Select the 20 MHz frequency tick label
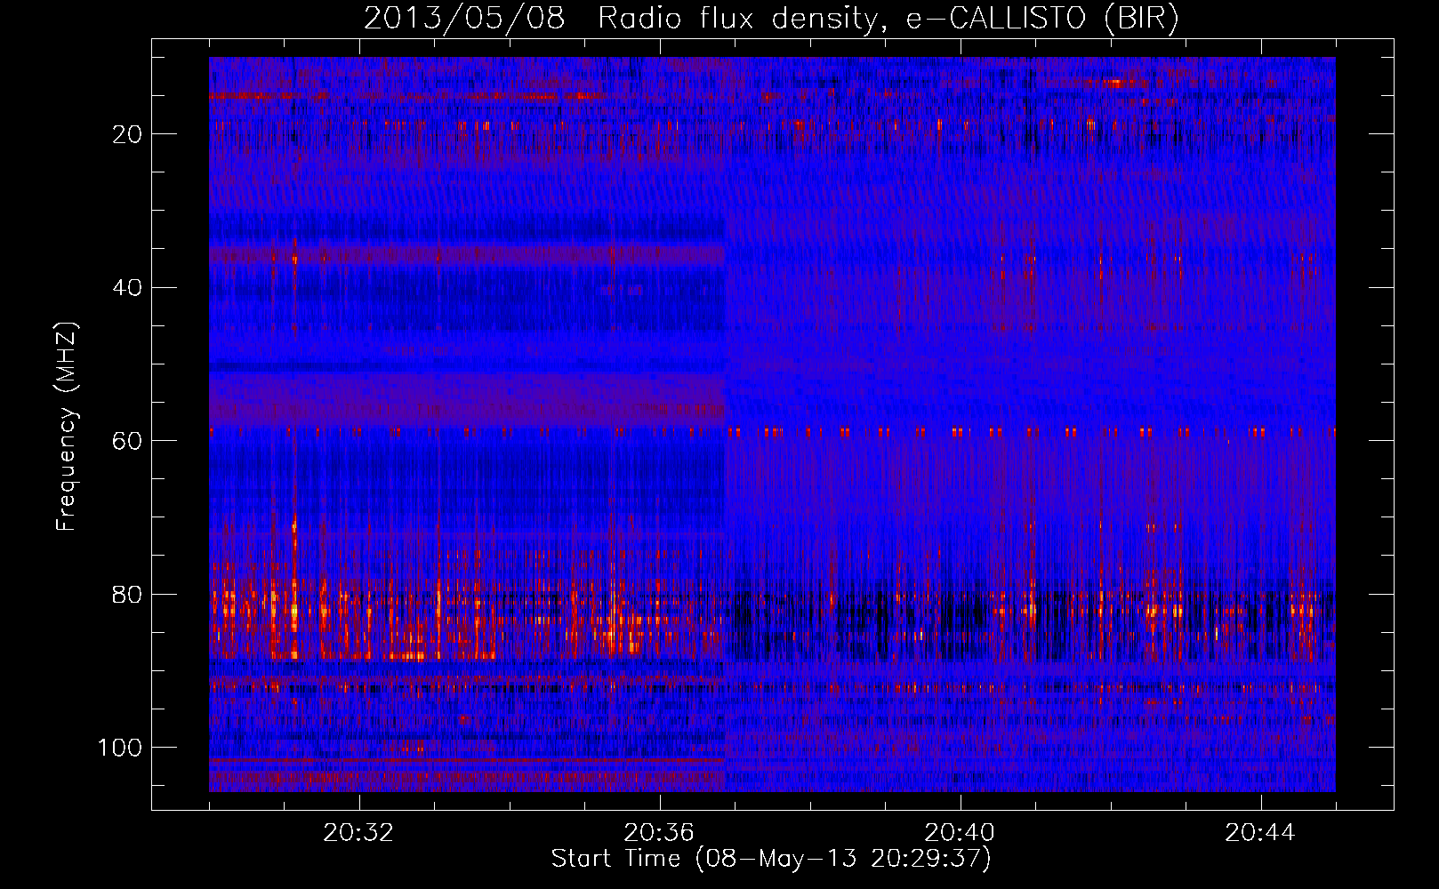 128,134
